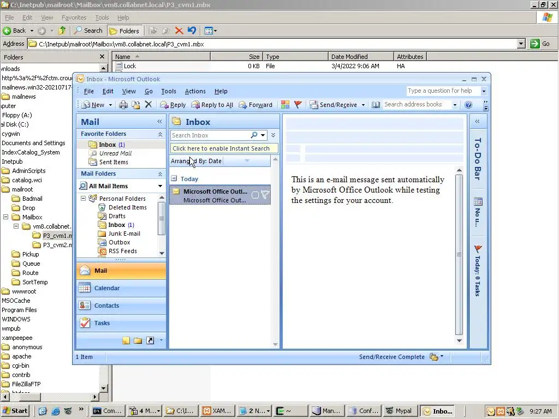Minimize the Mail navigation pane chevron
559x419 pixels.
[159, 122]
